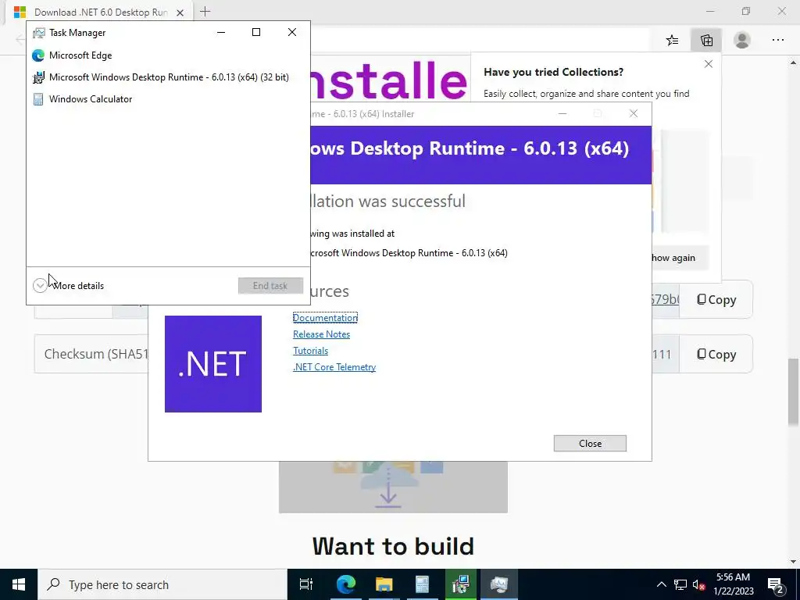Image resolution: width=800 pixels, height=600 pixels.
Task: Open network status tray icon
Action: tap(680, 584)
